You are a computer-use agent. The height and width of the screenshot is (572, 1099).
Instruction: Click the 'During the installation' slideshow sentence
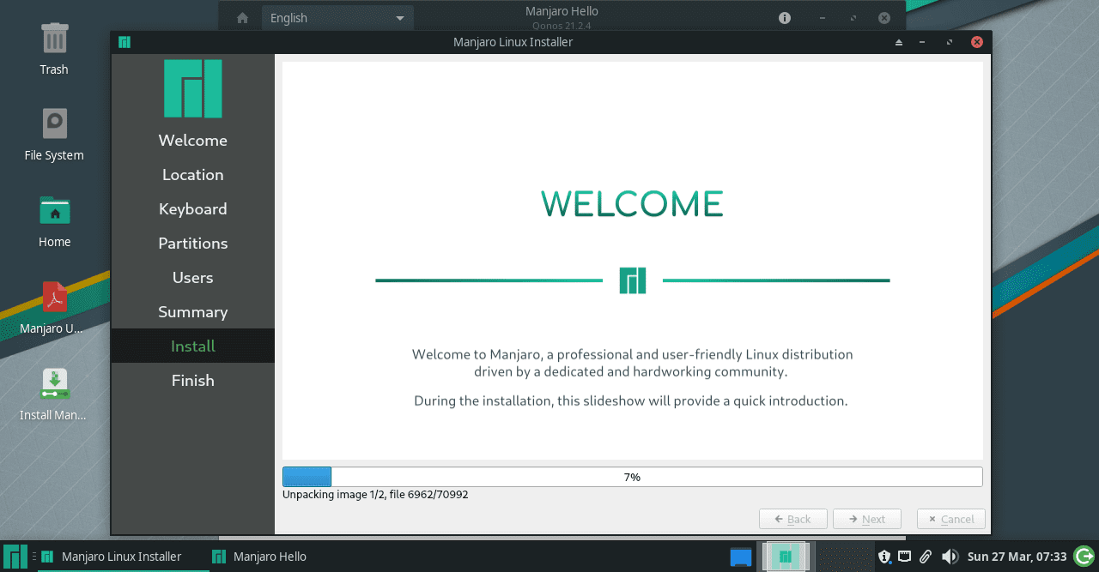click(631, 400)
